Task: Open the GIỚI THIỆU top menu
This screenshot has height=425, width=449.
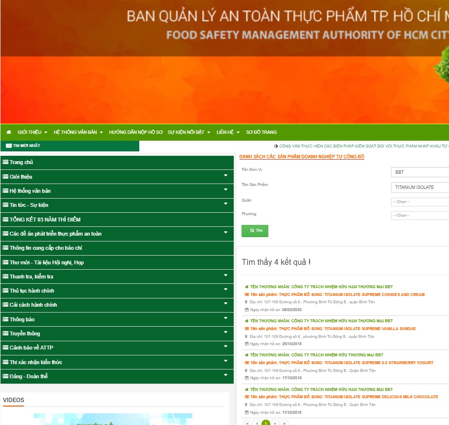Action: pos(32,132)
